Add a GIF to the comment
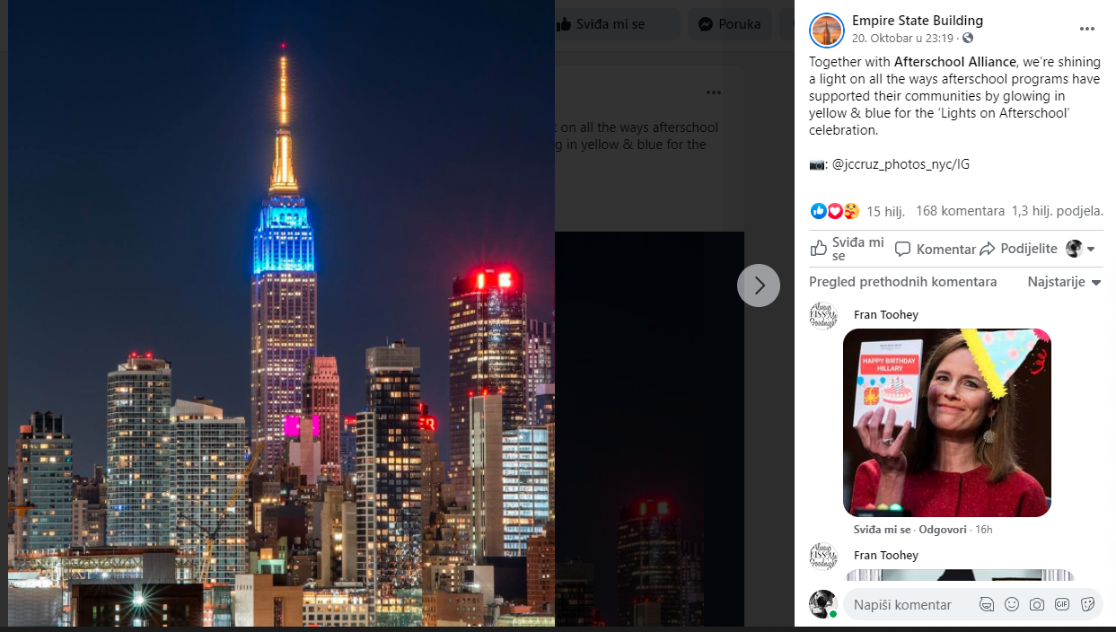Viewport: 1116px width, 632px height. [x=1062, y=604]
